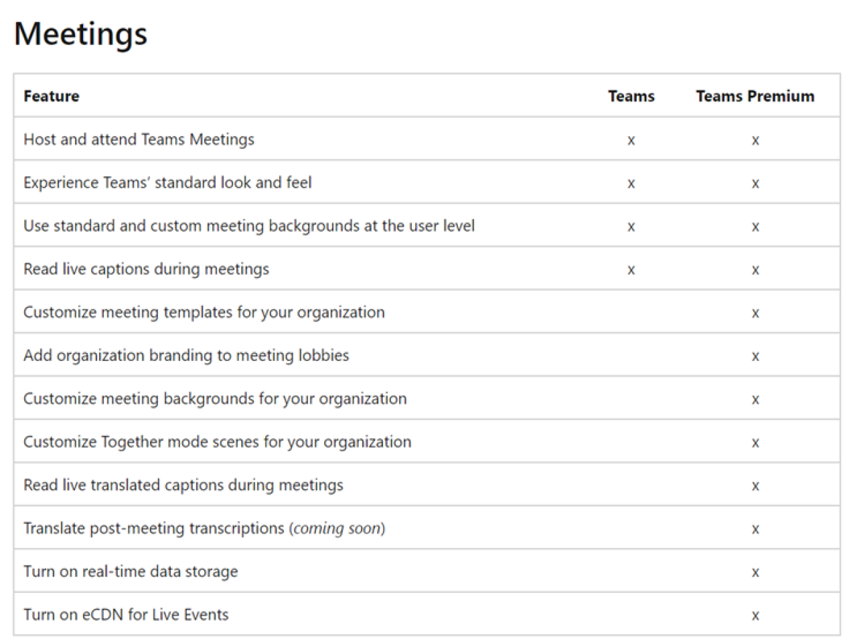The image size is (857, 639).
Task: Click Teams Premium x for eCDN Live Events
Action: pyautogui.click(x=755, y=616)
